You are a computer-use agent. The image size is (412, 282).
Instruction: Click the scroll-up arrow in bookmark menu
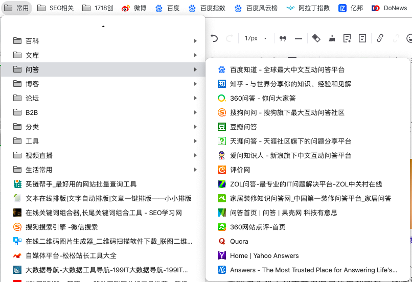pos(103,27)
